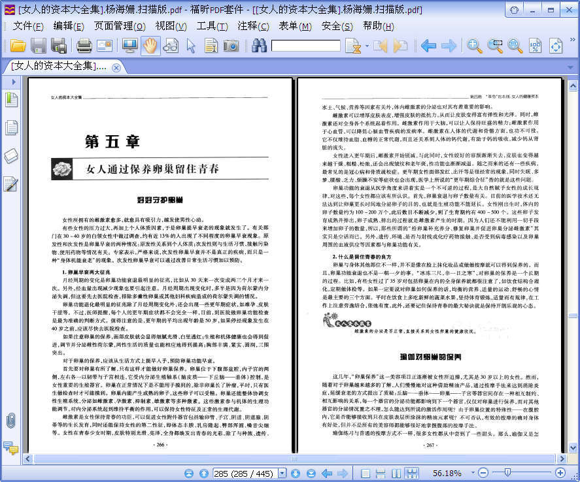Click the Find Next icon

400,46
